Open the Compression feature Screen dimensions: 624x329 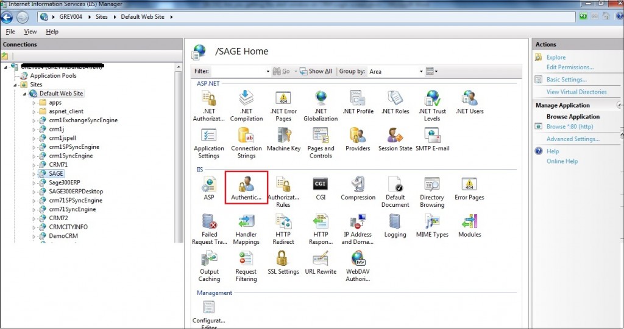pyautogui.click(x=358, y=189)
